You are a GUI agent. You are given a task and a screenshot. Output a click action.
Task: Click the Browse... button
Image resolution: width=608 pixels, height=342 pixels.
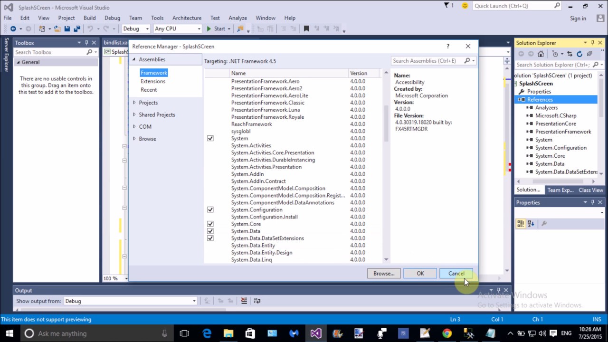tap(384, 274)
